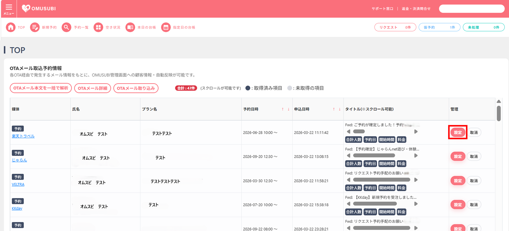The image size is (509, 231).
Task: Click 予約 badge in 楽天トラベル row
Action: [18, 129]
